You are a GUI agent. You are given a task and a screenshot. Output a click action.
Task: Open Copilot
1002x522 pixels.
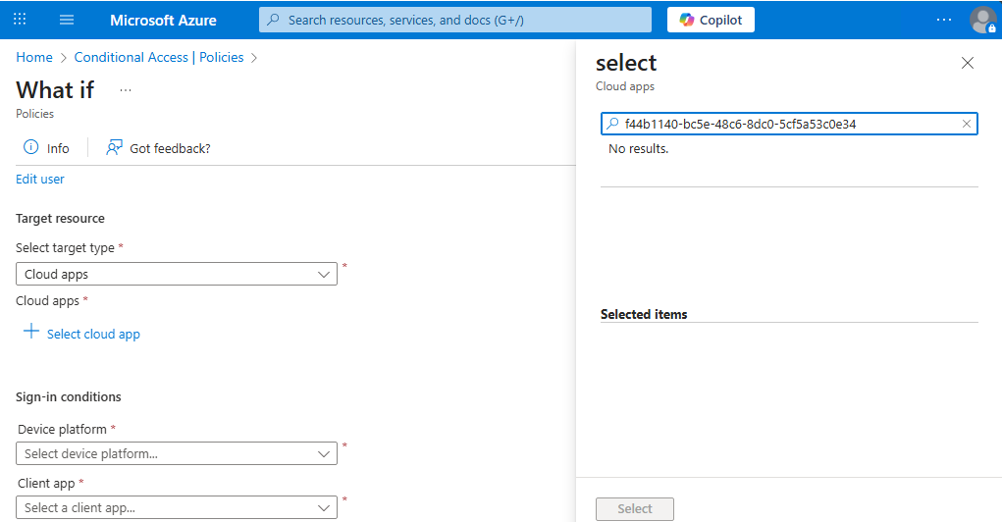click(711, 20)
